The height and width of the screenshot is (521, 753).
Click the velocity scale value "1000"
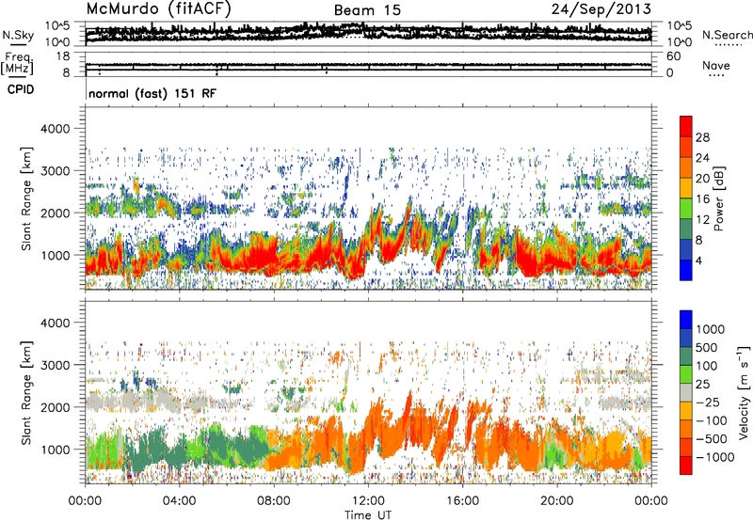coord(711,329)
